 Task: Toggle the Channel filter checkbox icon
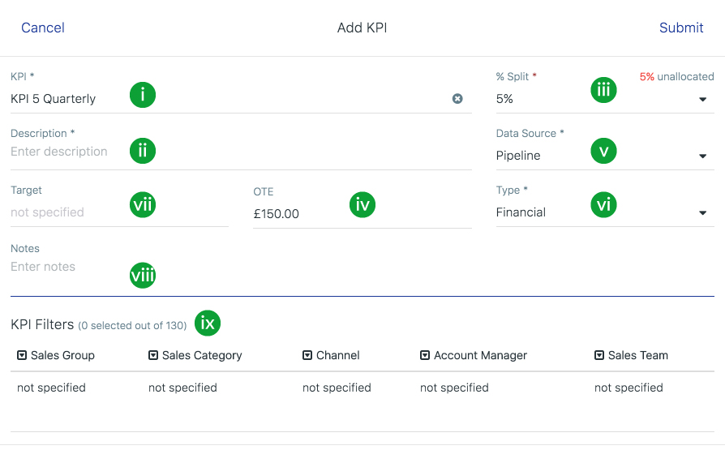click(x=307, y=355)
